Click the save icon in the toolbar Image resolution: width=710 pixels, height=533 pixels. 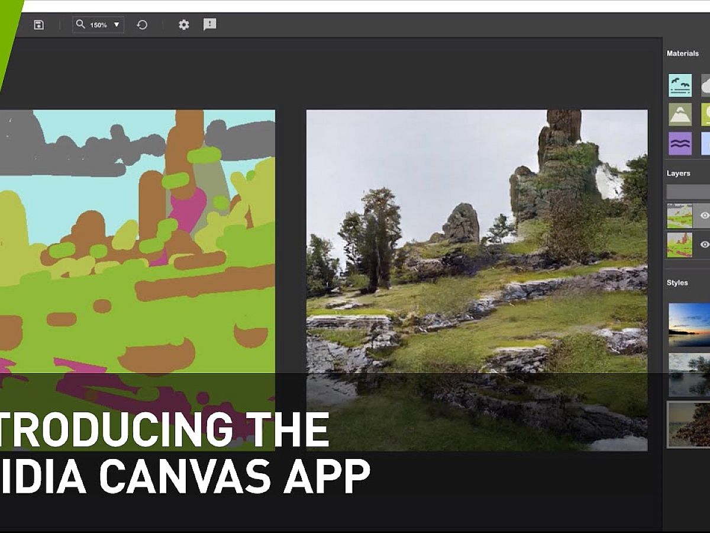click(38, 25)
